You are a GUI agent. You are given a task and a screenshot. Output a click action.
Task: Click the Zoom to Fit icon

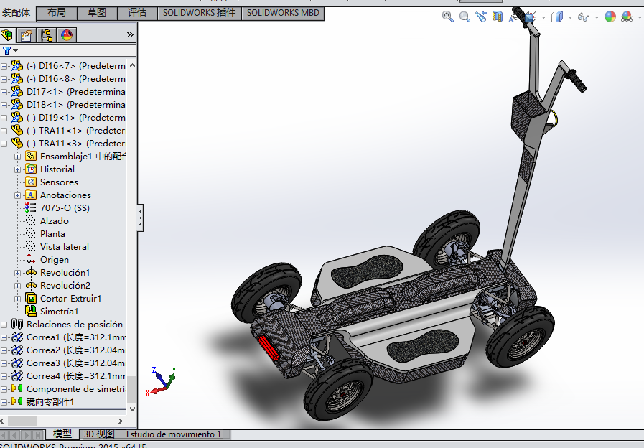(447, 17)
